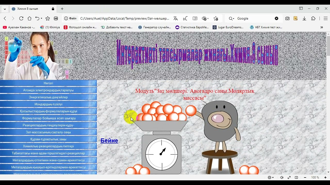Add page to bookmarks with star-plus icon
Viewport: 330px width, 185px height.
pyautogui.click(x=216, y=18)
